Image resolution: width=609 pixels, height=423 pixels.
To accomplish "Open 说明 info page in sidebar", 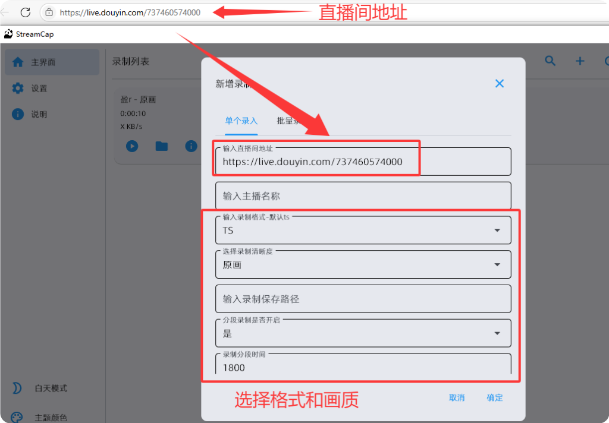I will [x=52, y=114].
